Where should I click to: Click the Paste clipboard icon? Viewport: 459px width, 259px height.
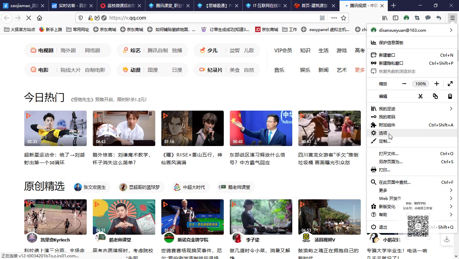click(x=450, y=96)
